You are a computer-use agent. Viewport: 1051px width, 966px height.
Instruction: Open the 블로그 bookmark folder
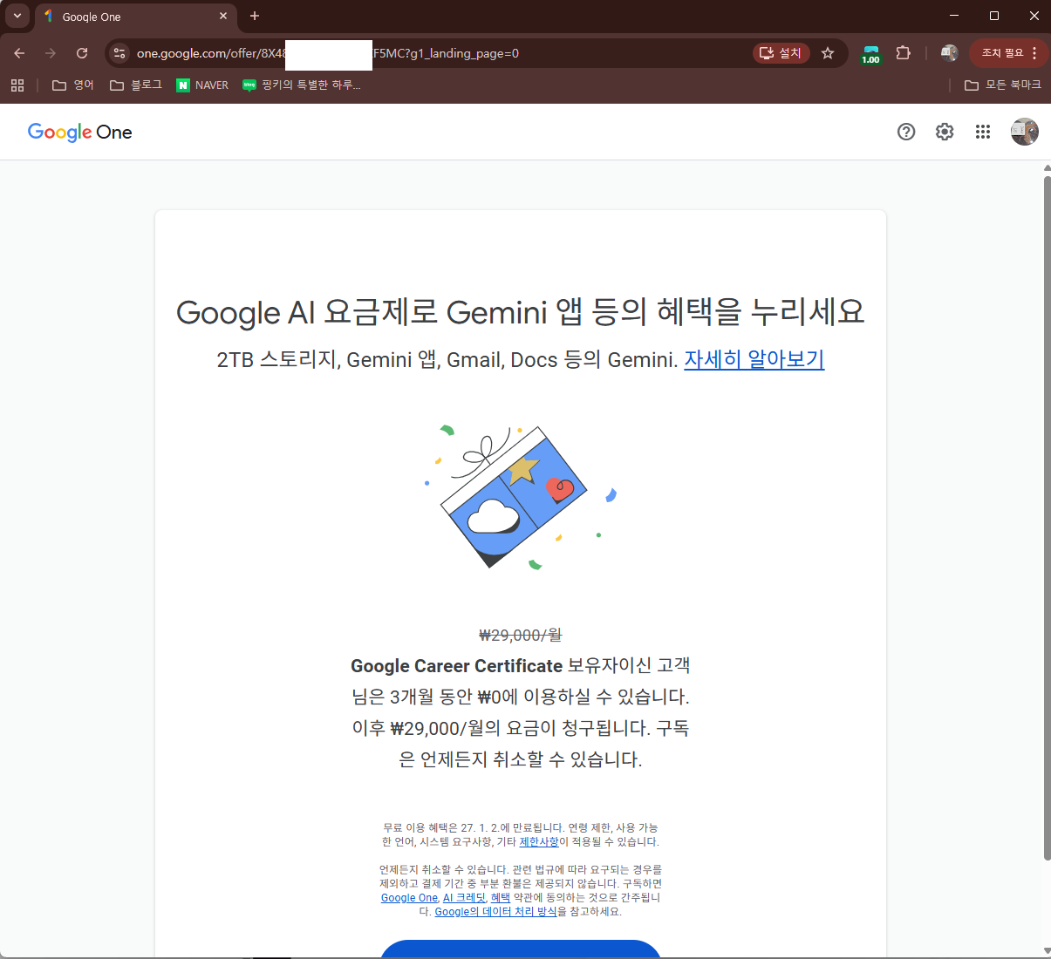[x=136, y=85]
